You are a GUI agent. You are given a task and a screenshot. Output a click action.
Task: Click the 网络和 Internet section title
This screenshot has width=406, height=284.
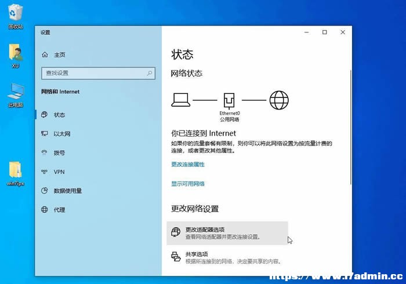(x=60, y=92)
